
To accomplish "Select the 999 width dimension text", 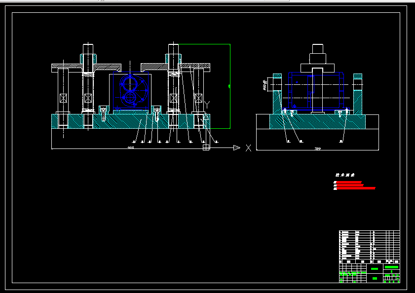I will 130,147.
